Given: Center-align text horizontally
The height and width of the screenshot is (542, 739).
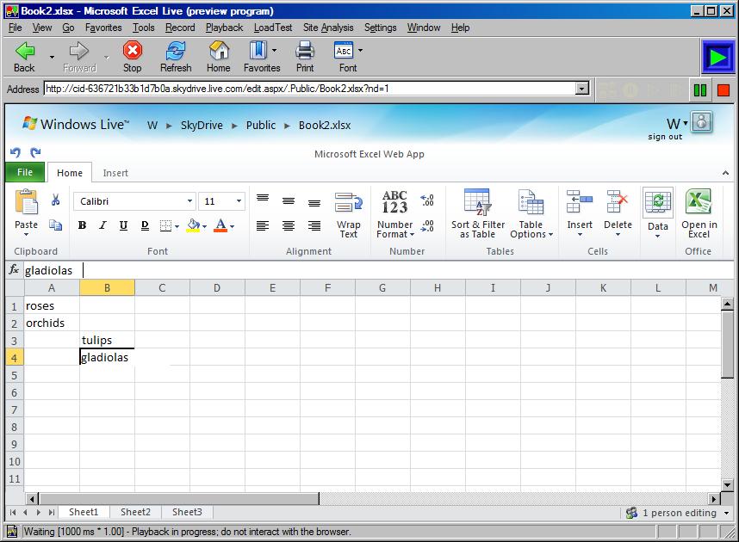Looking at the screenshot, I should tap(289, 225).
